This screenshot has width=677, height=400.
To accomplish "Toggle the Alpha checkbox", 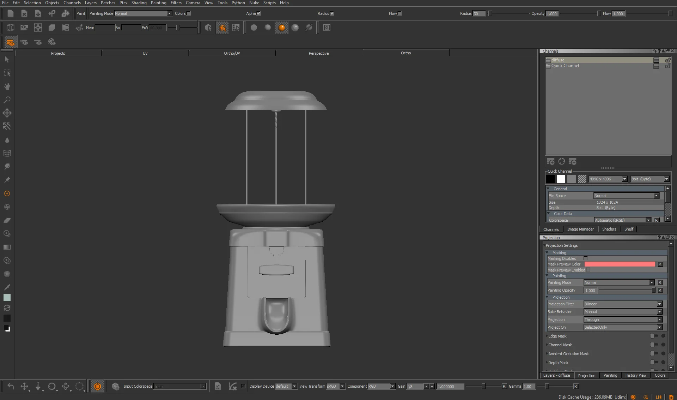I will [259, 13].
